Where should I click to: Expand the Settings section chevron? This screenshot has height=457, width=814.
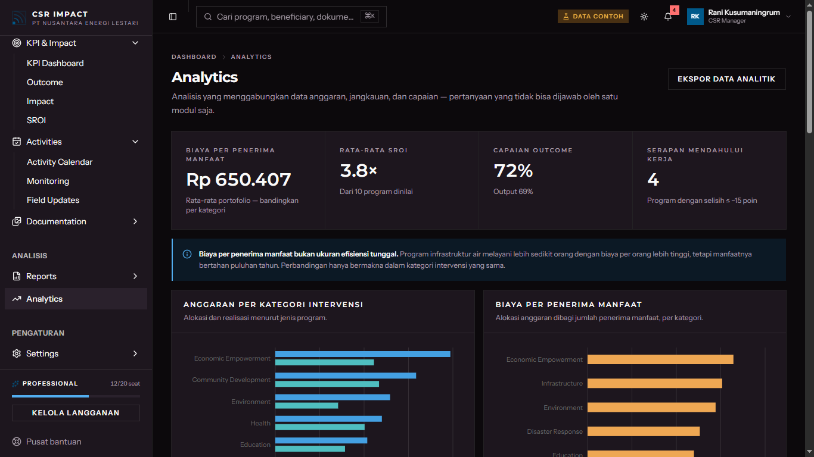tap(135, 353)
